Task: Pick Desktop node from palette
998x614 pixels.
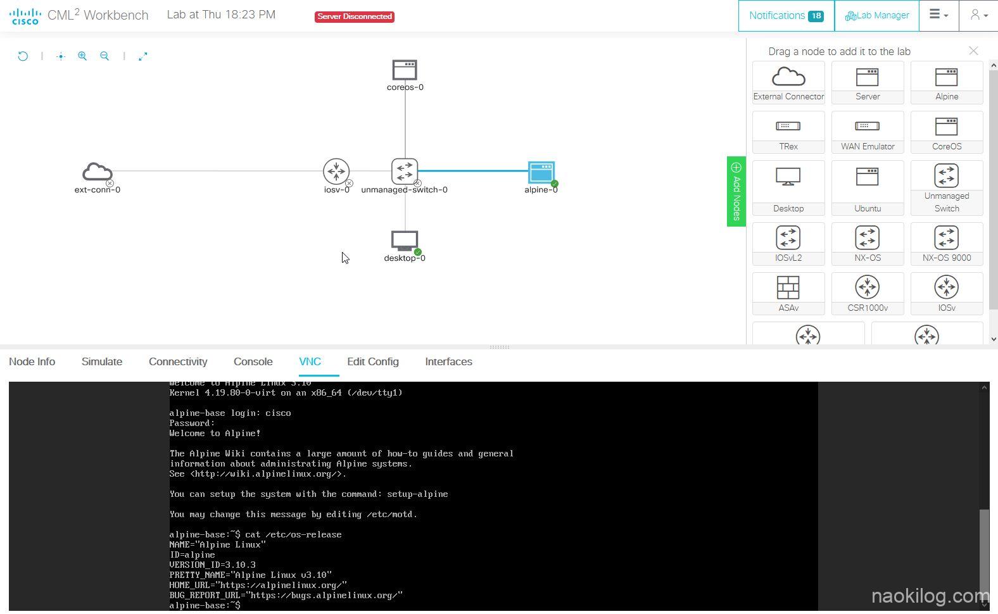Action: [x=788, y=187]
